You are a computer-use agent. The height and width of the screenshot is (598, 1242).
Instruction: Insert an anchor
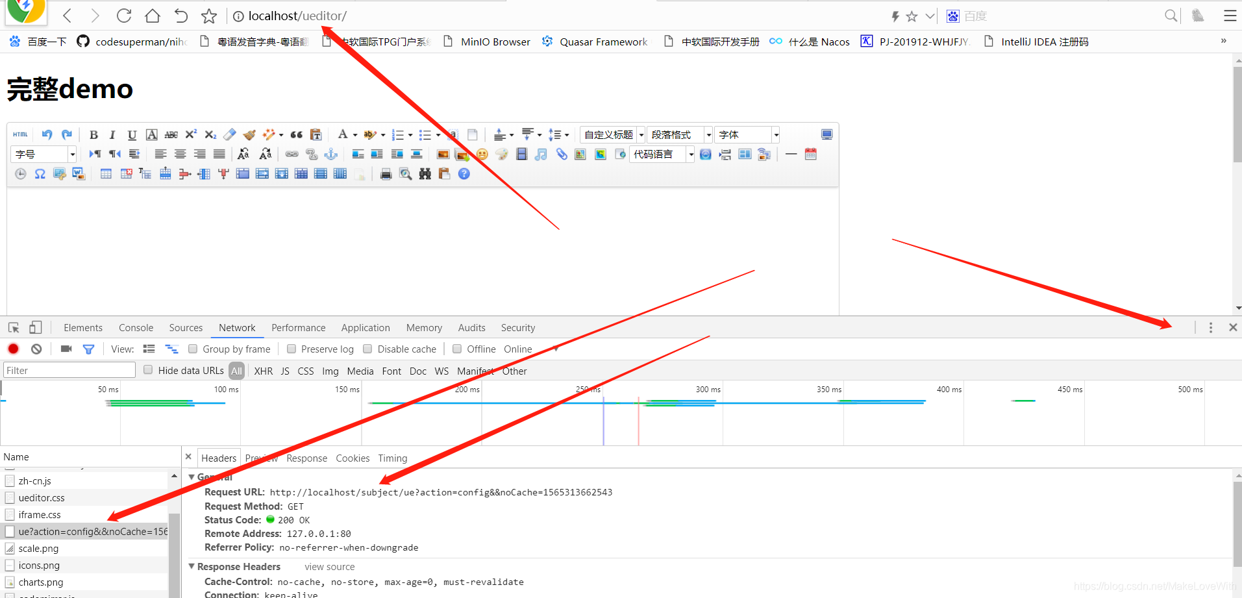(330, 154)
